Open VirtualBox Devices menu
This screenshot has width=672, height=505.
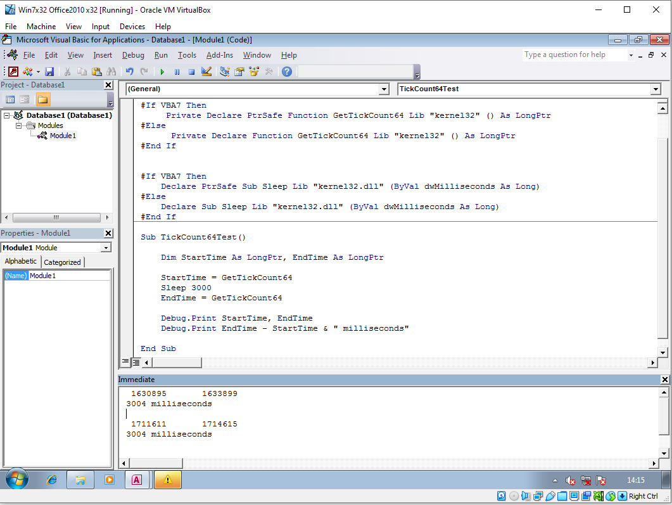pos(132,27)
